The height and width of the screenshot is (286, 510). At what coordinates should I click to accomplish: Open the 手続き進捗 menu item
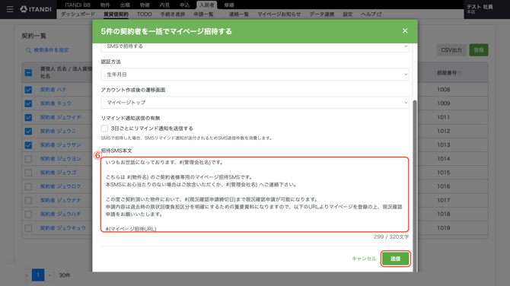point(172,14)
